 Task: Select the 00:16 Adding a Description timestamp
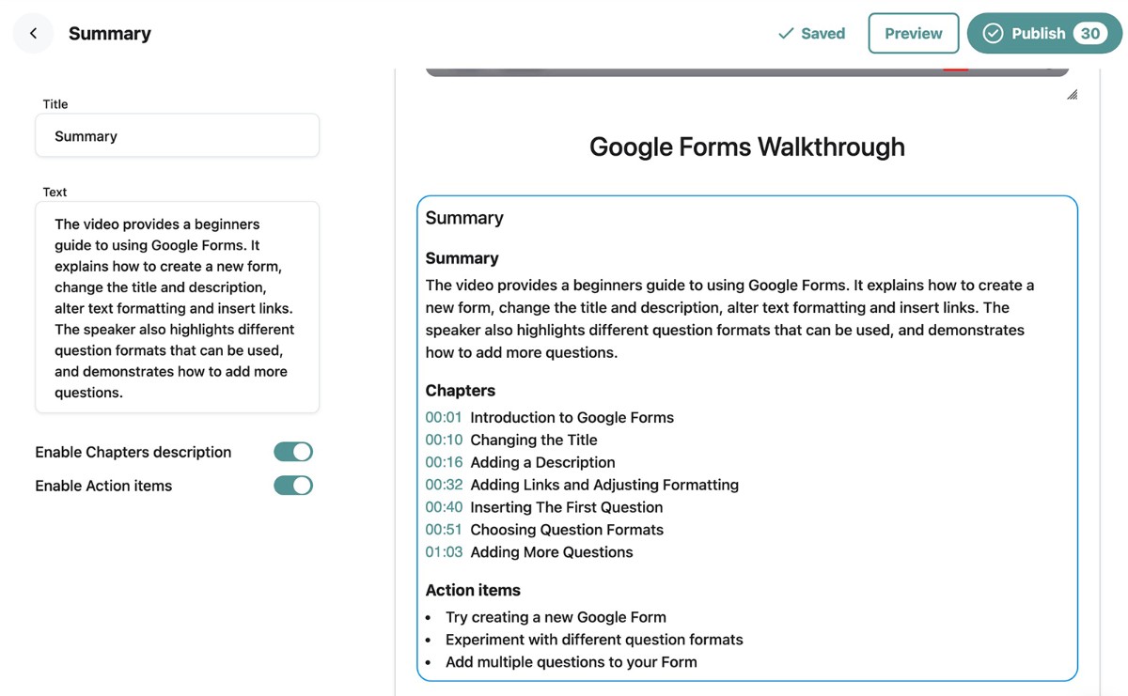click(444, 462)
